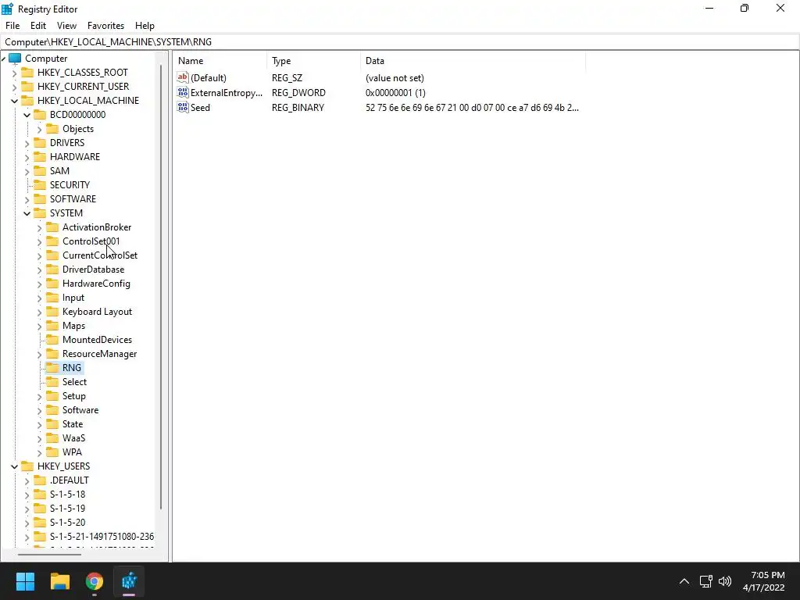Image resolution: width=800 pixels, height=600 pixels.
Task: Select the Software key under SYSTEM
Action: pos(80,409)
